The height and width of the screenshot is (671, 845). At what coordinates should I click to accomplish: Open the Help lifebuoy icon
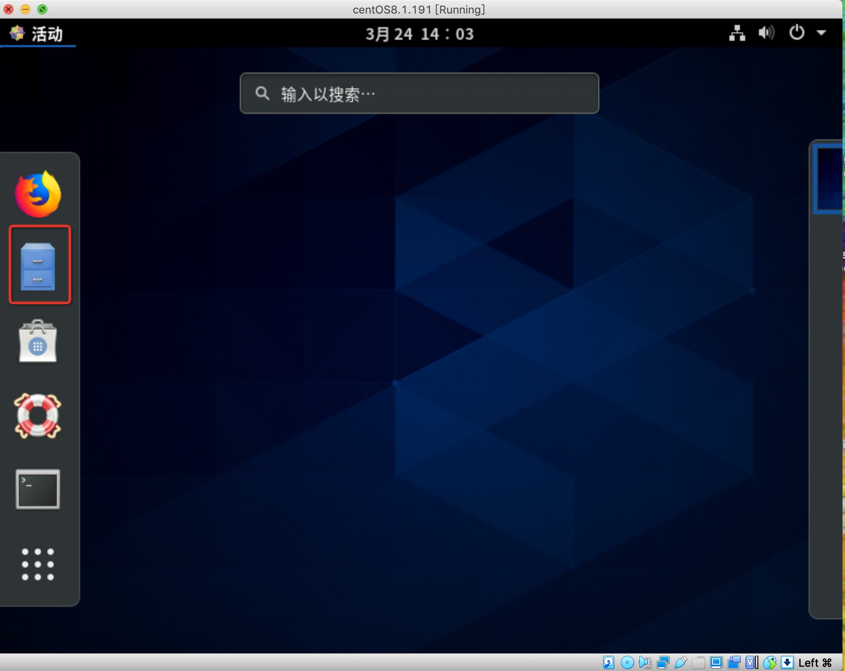tap(38, 416)
